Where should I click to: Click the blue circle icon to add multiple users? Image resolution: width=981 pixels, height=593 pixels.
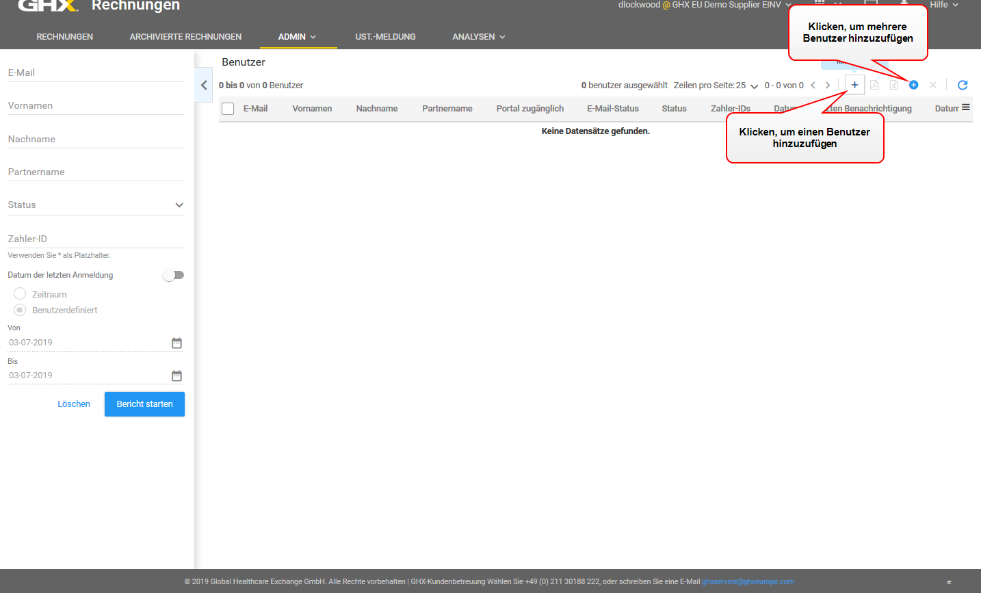coord(913,85)
